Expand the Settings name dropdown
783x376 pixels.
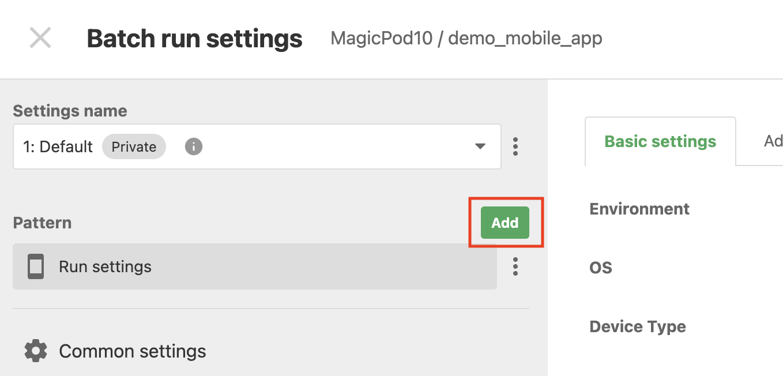(479, 146)
